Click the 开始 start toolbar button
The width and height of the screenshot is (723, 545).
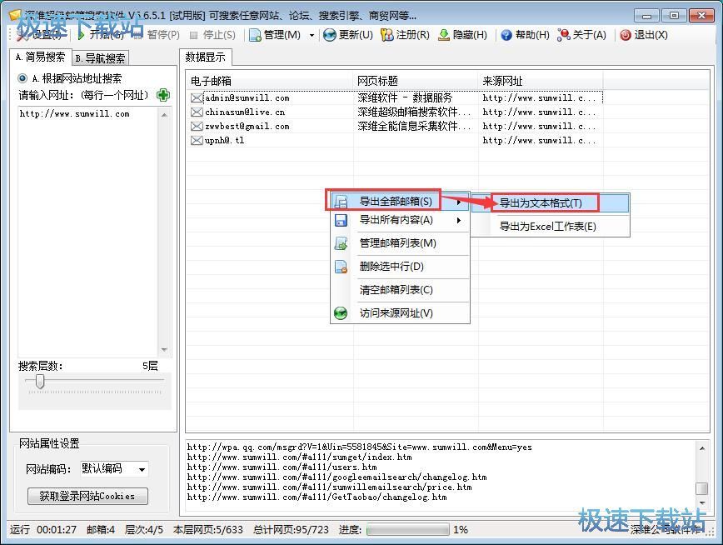(101, 35)
